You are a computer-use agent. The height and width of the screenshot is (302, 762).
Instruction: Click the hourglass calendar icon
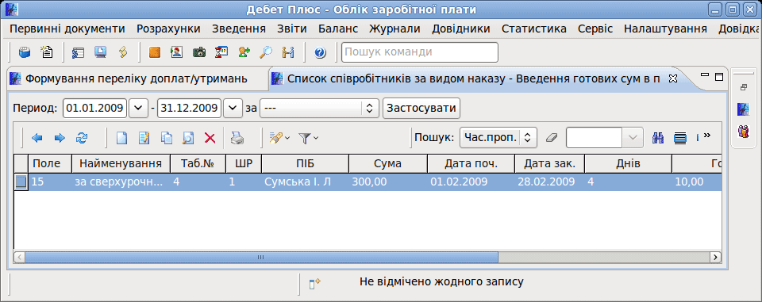(x=221, y=52)
